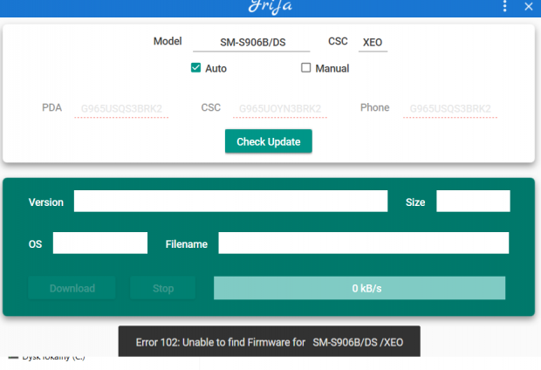Click the 0 kB/s progress bar
This screenshot has height=370, width=541.
360,288
